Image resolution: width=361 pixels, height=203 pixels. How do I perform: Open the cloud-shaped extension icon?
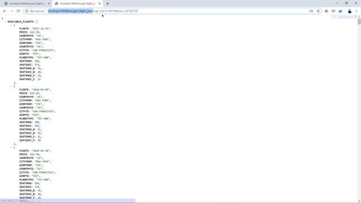tap(327, 11)
